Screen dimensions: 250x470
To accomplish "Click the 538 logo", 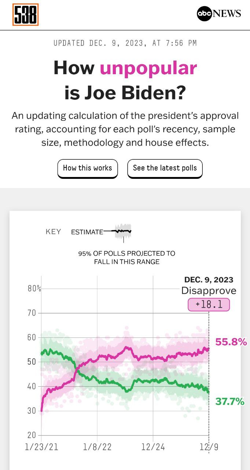I will (25, 15).
